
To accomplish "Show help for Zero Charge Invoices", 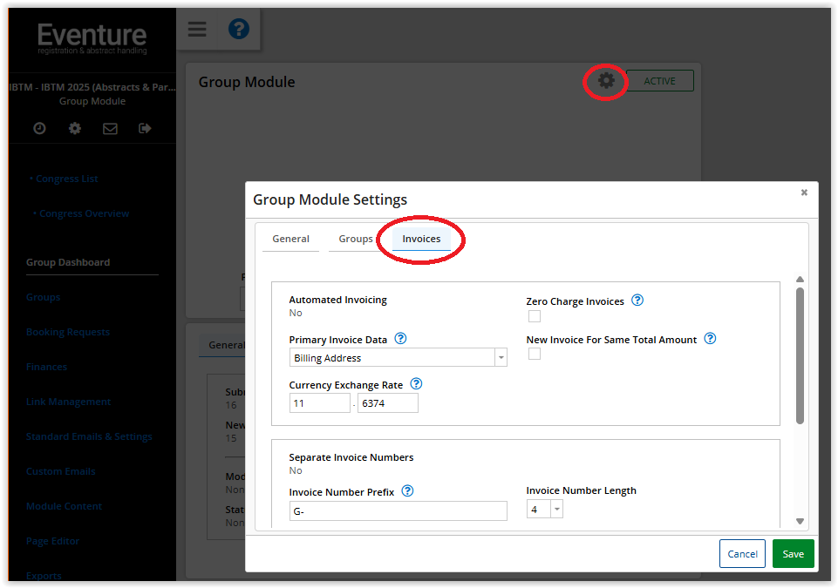I will tap(637, 301).
